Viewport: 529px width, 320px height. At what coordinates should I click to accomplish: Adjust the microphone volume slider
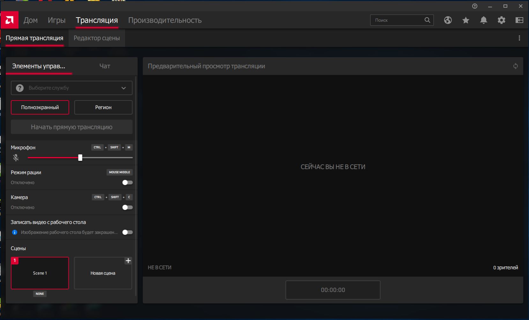point(80,158)
